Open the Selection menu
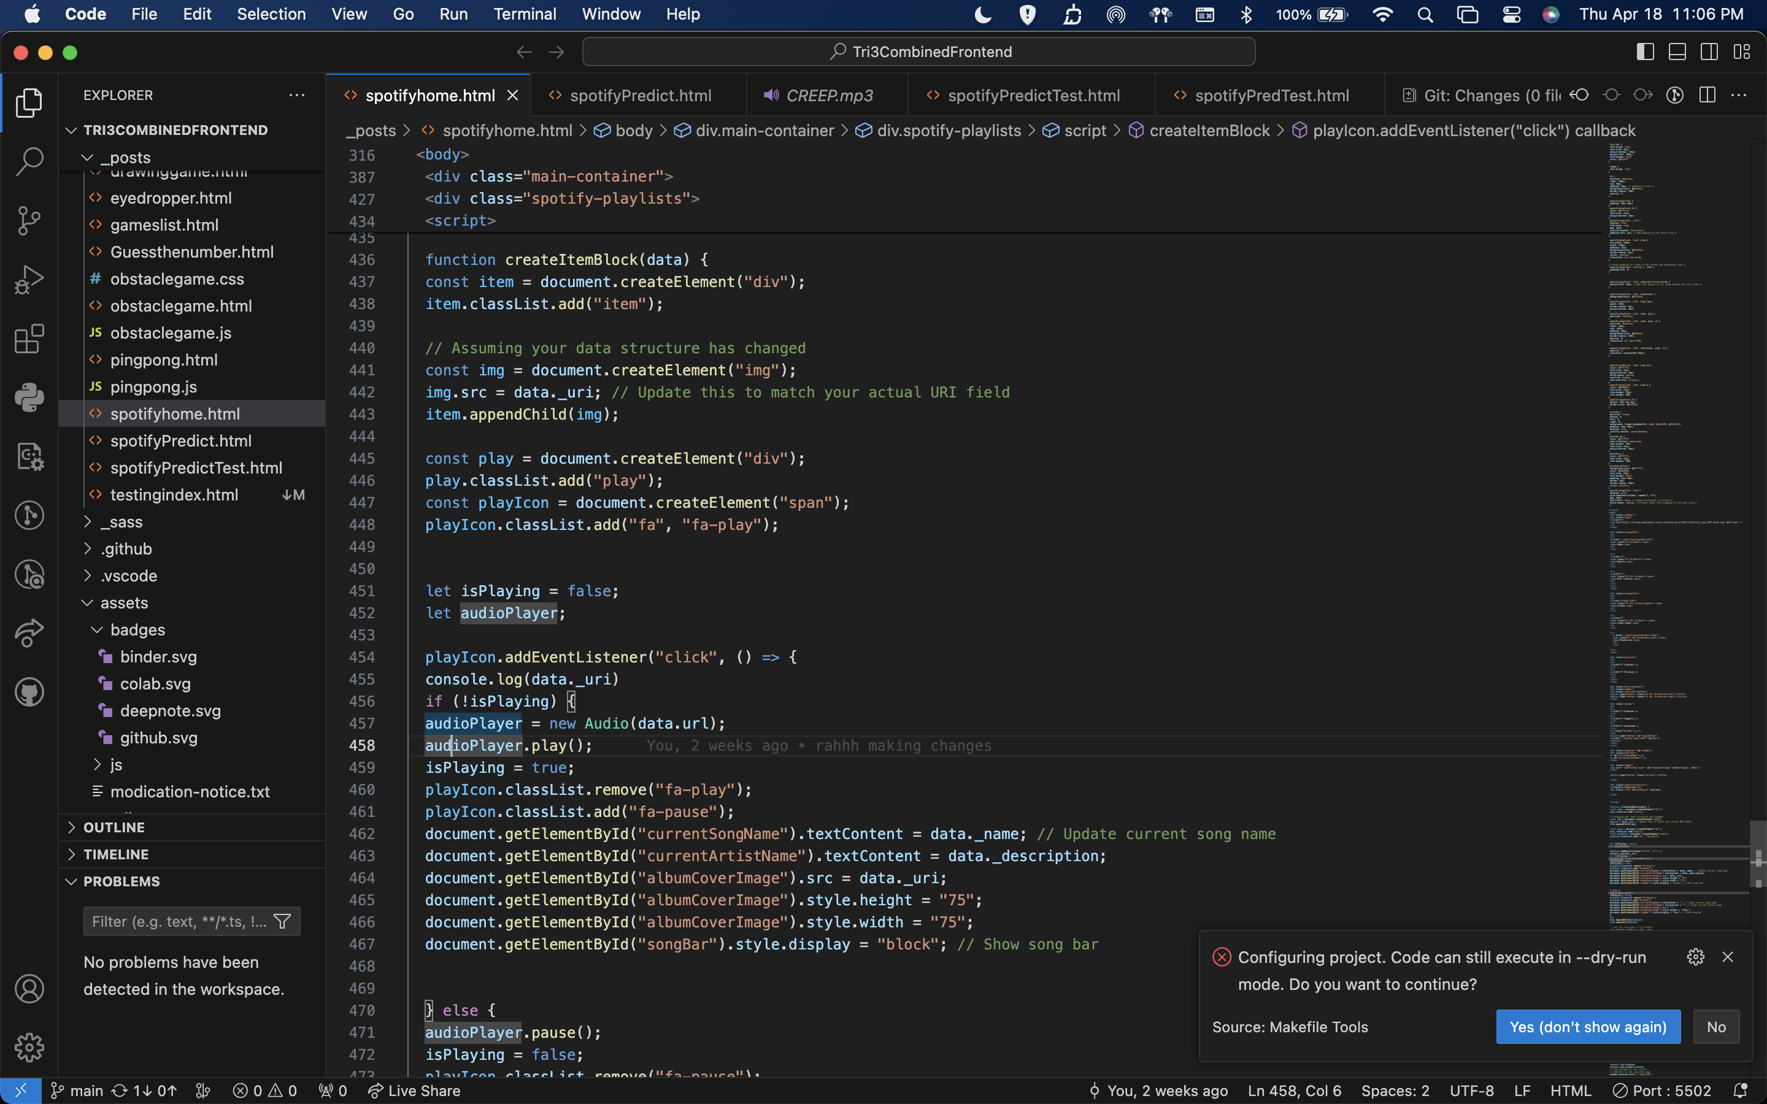 coord(271,14)
